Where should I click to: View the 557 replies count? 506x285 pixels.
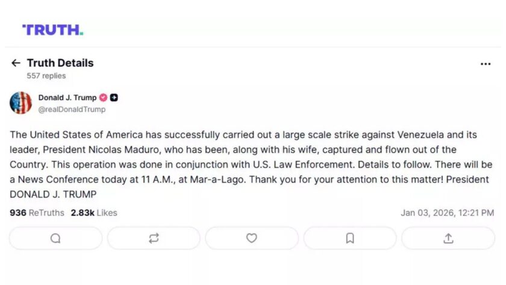pos(46,76)
